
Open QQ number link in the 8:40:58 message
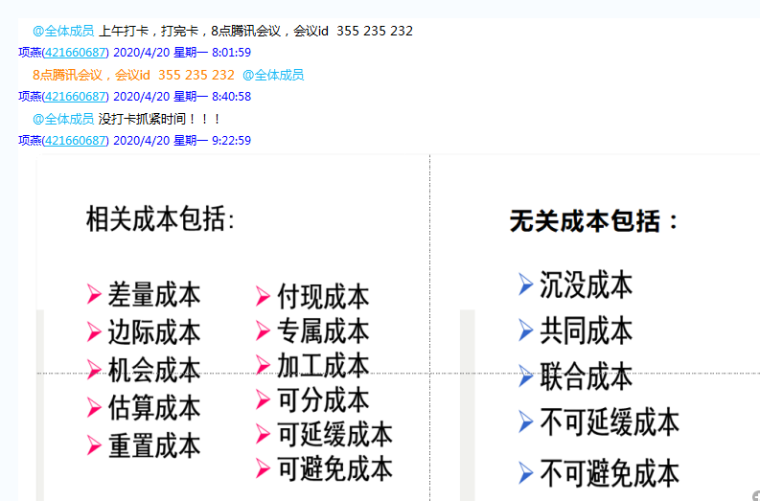click(x=75, y=96)
